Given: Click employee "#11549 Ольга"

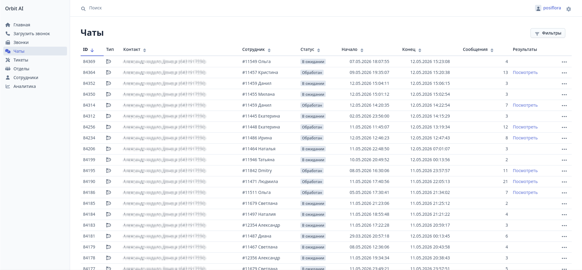Looking at the screenshot, I should point(256,62).
